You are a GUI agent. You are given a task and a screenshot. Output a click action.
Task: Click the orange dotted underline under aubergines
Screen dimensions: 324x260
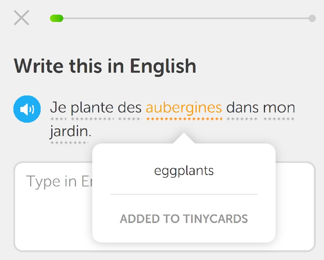[184, 119]
